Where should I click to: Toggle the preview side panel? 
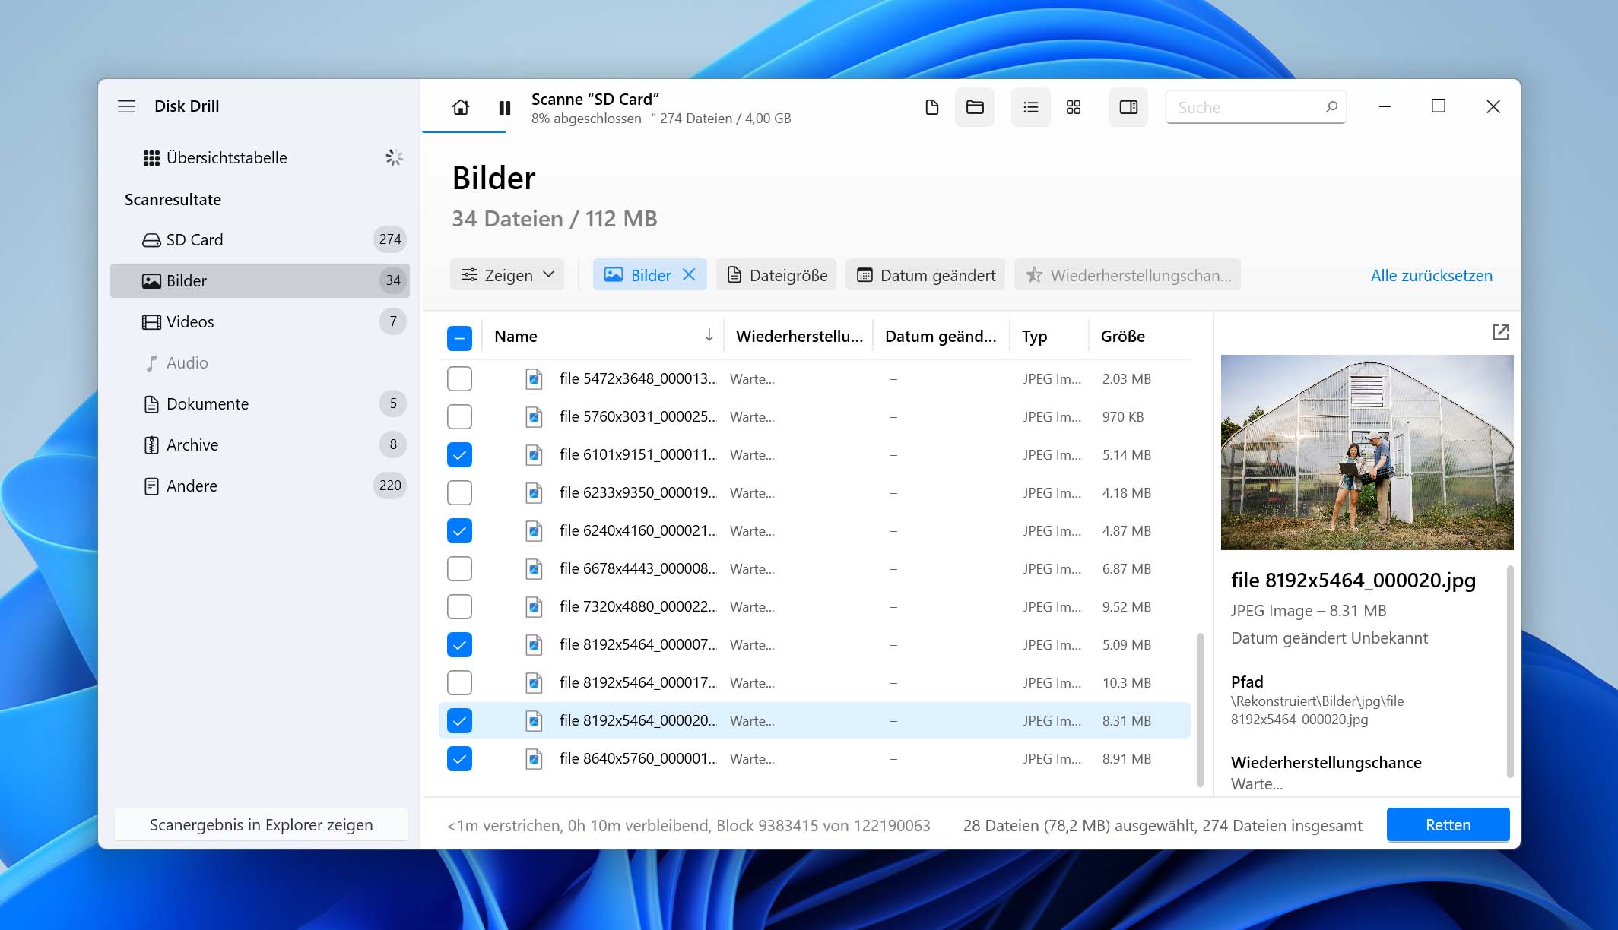point(1128,107)
